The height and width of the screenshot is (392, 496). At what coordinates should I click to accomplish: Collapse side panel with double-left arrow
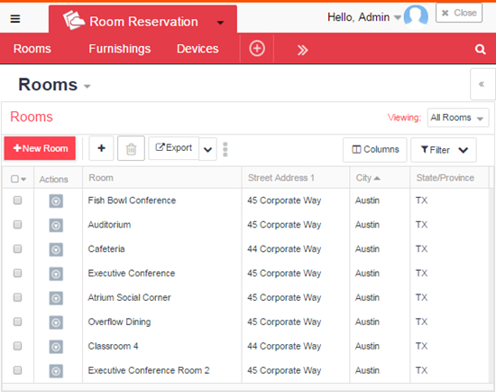482,84
